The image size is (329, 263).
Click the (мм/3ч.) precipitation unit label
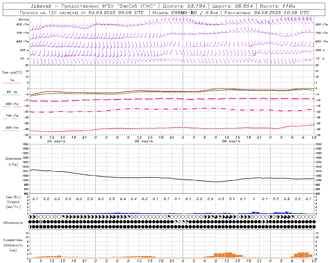point(13,197)
